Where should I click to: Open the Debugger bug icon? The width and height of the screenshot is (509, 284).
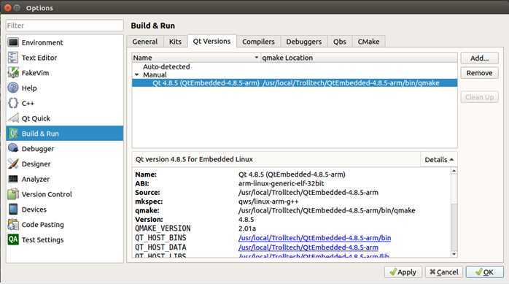click(13, 148)
